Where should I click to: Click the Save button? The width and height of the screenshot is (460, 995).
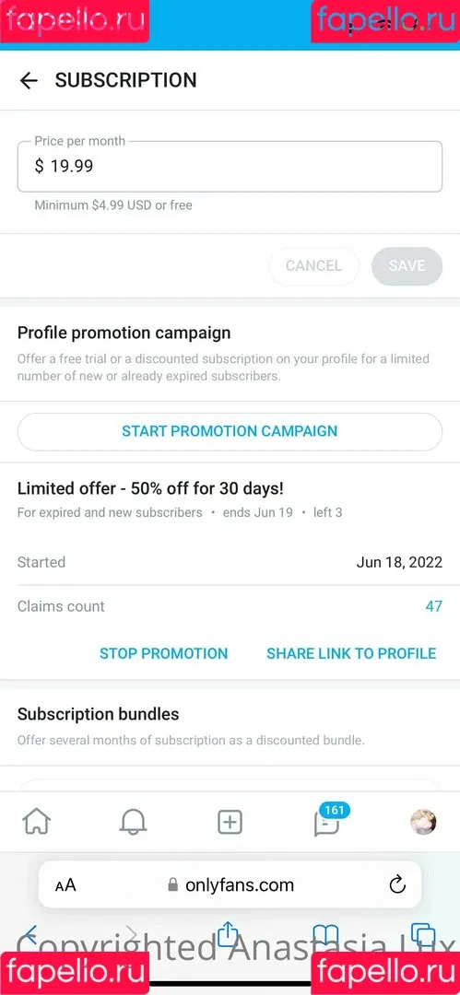407,266
